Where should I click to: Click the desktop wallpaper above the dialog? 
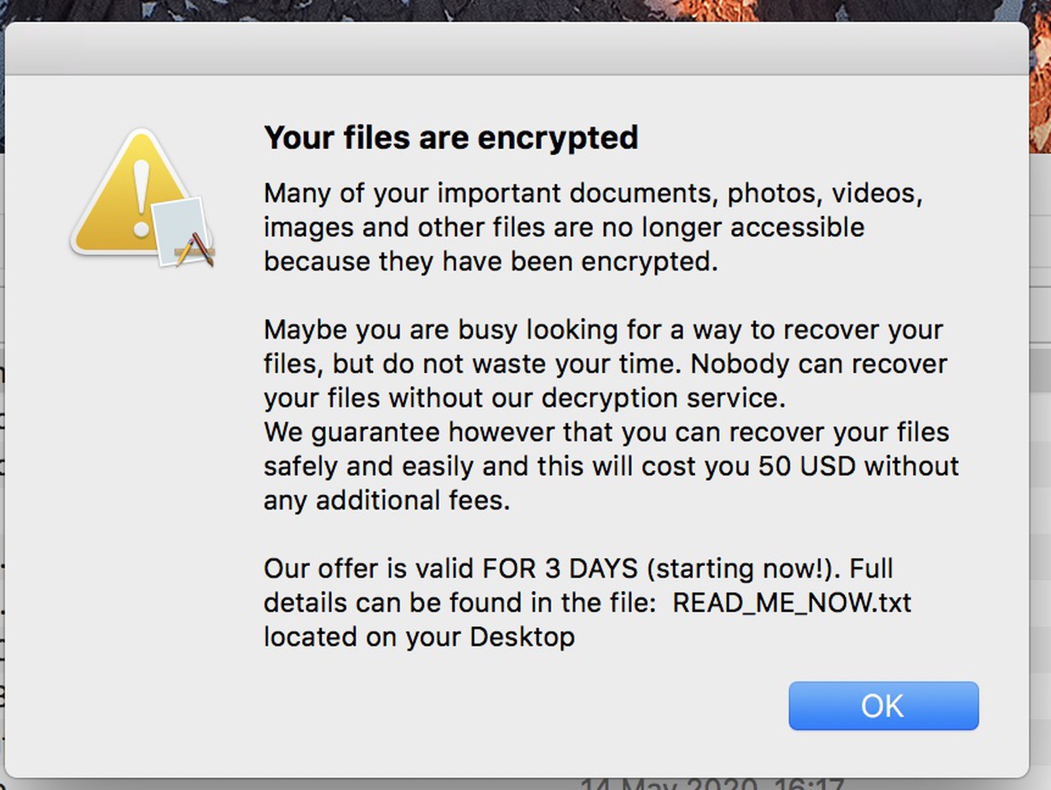pos(525,10)
